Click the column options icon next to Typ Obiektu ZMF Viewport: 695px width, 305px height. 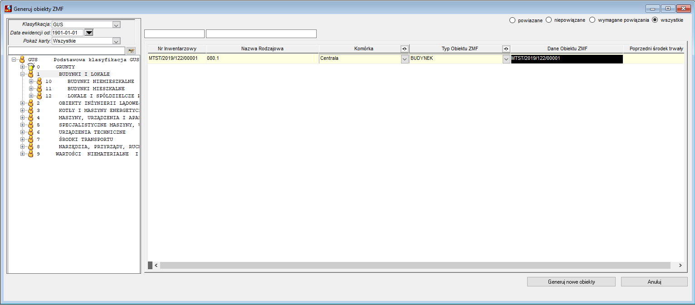[506, 48]
